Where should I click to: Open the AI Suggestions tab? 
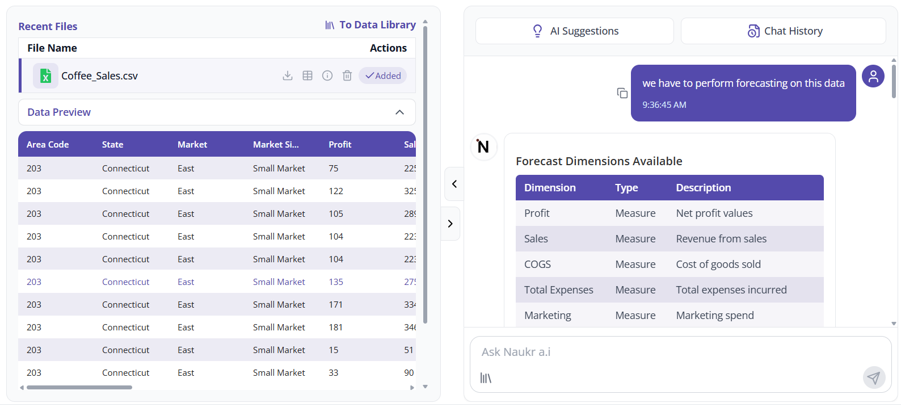[x=574, y=31]
